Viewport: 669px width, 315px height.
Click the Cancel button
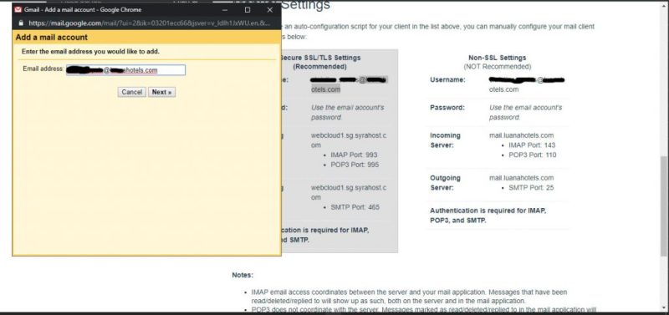[132, 92]
